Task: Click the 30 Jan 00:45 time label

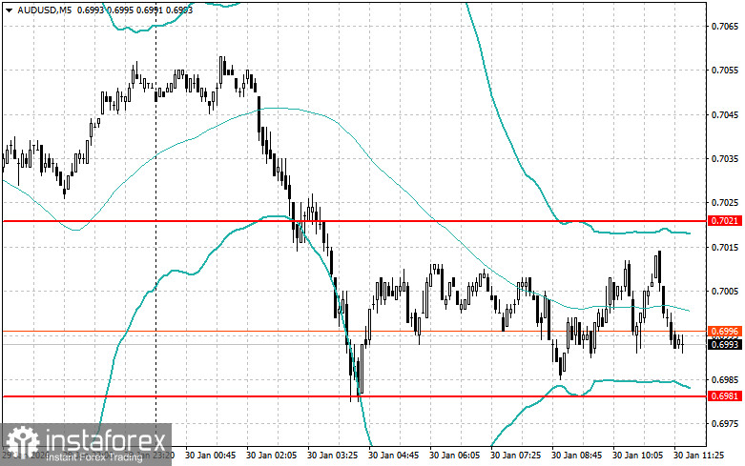Action: [210, 456]
